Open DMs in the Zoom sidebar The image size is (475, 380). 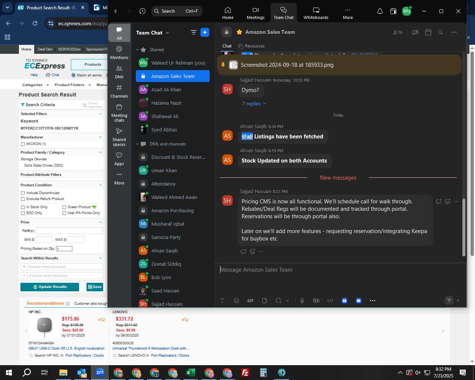click(x=119, y=72)
